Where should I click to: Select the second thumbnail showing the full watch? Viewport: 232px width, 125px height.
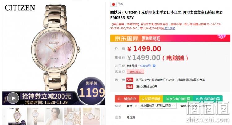coord(36,116)
